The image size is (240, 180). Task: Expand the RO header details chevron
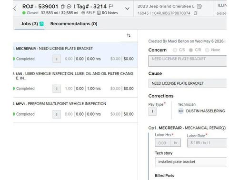(x=127, y=9)
